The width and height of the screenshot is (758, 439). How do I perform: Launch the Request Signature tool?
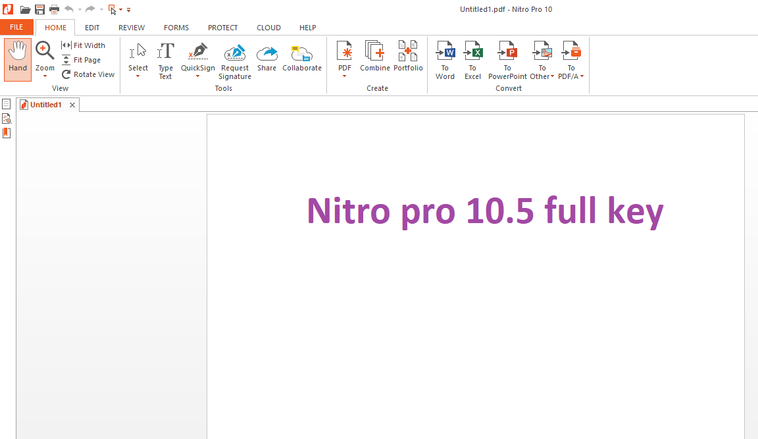(x=234, y=58)
